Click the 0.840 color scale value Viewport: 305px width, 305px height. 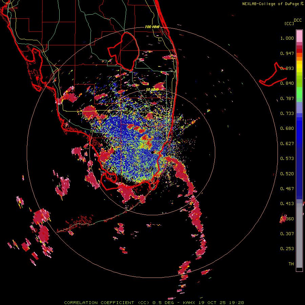pos(287,83)
